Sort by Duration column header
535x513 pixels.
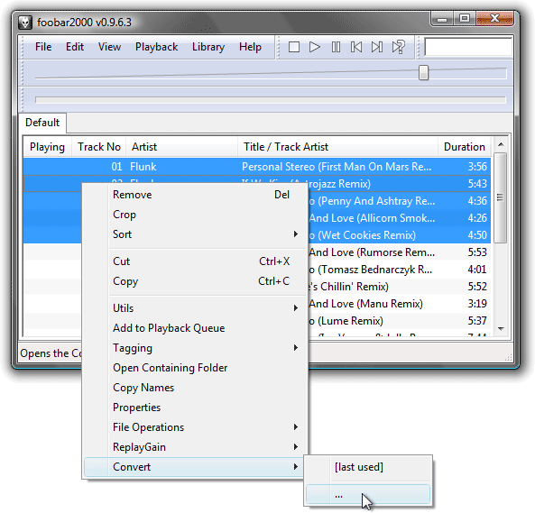pyautogui.click(x=465, y=147)
